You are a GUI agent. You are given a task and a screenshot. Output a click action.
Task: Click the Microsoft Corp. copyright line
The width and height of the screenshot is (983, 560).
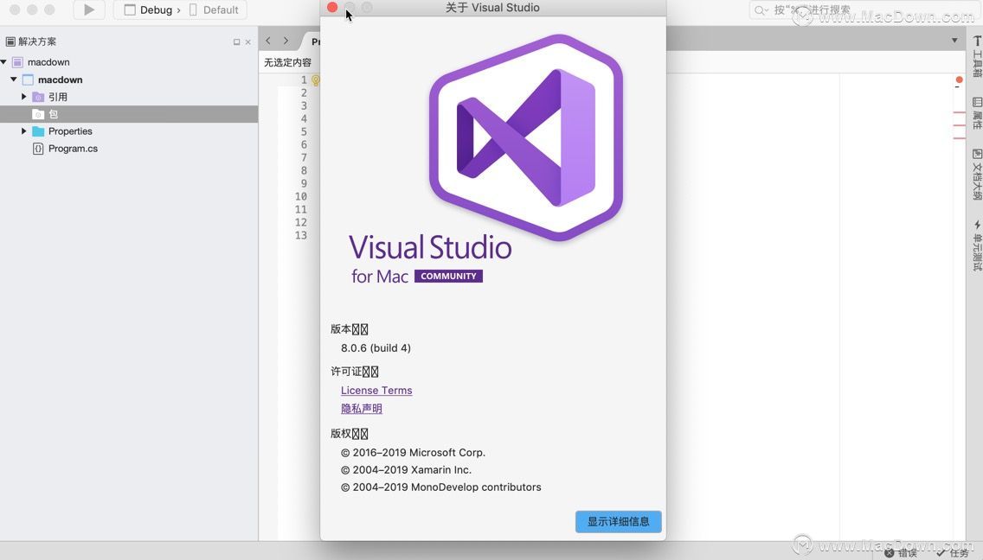point(413,452)
